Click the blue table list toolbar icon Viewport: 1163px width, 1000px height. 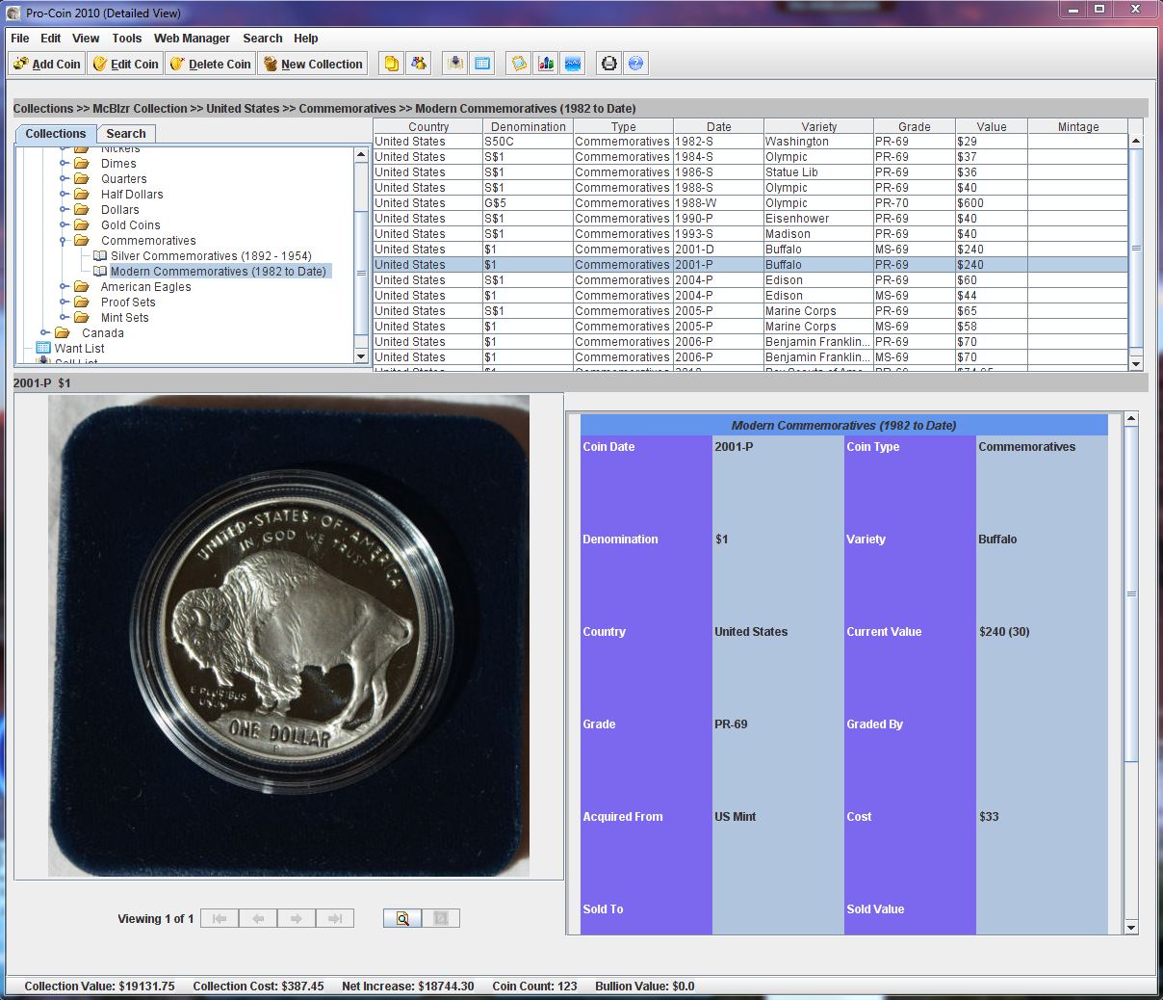482,64
